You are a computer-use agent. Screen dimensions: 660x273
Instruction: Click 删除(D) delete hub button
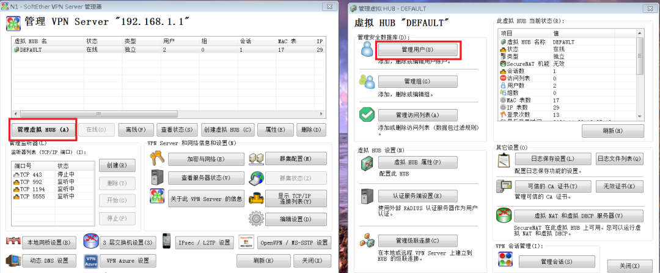point(312,130)
